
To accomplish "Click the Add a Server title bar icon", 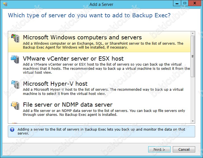I will point(5,4).
